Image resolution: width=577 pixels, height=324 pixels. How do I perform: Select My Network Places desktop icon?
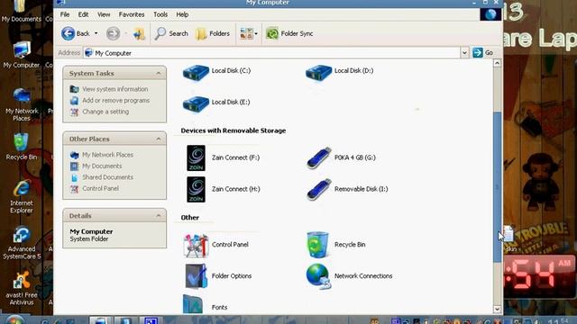pos(22,104)
